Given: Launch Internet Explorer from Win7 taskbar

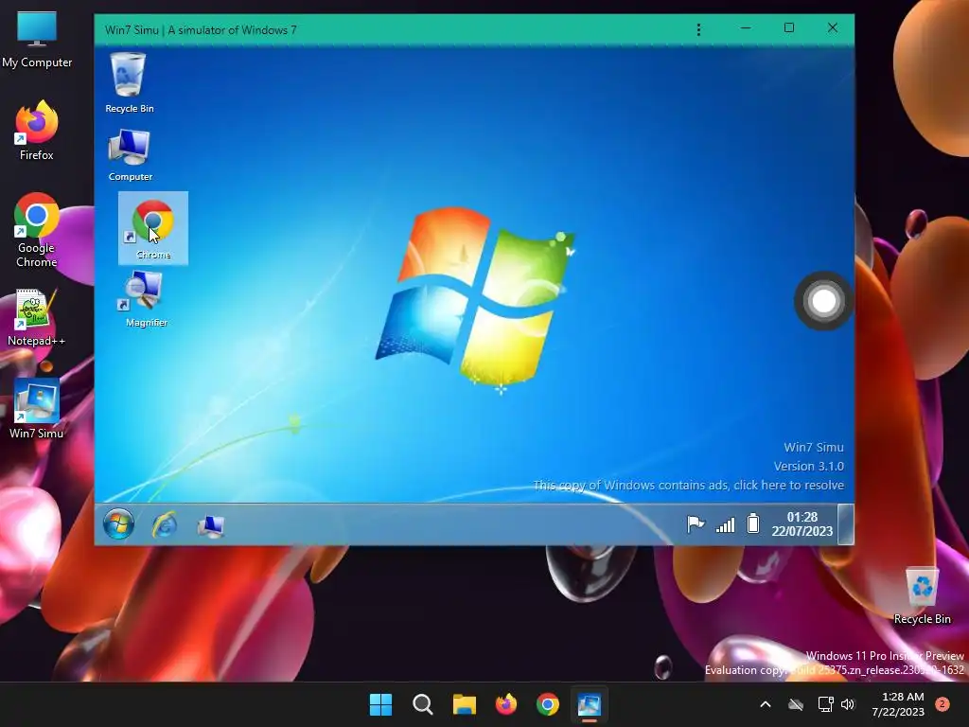Looking at the screenshot, I should pyautogui.click(x=165, y=524).
